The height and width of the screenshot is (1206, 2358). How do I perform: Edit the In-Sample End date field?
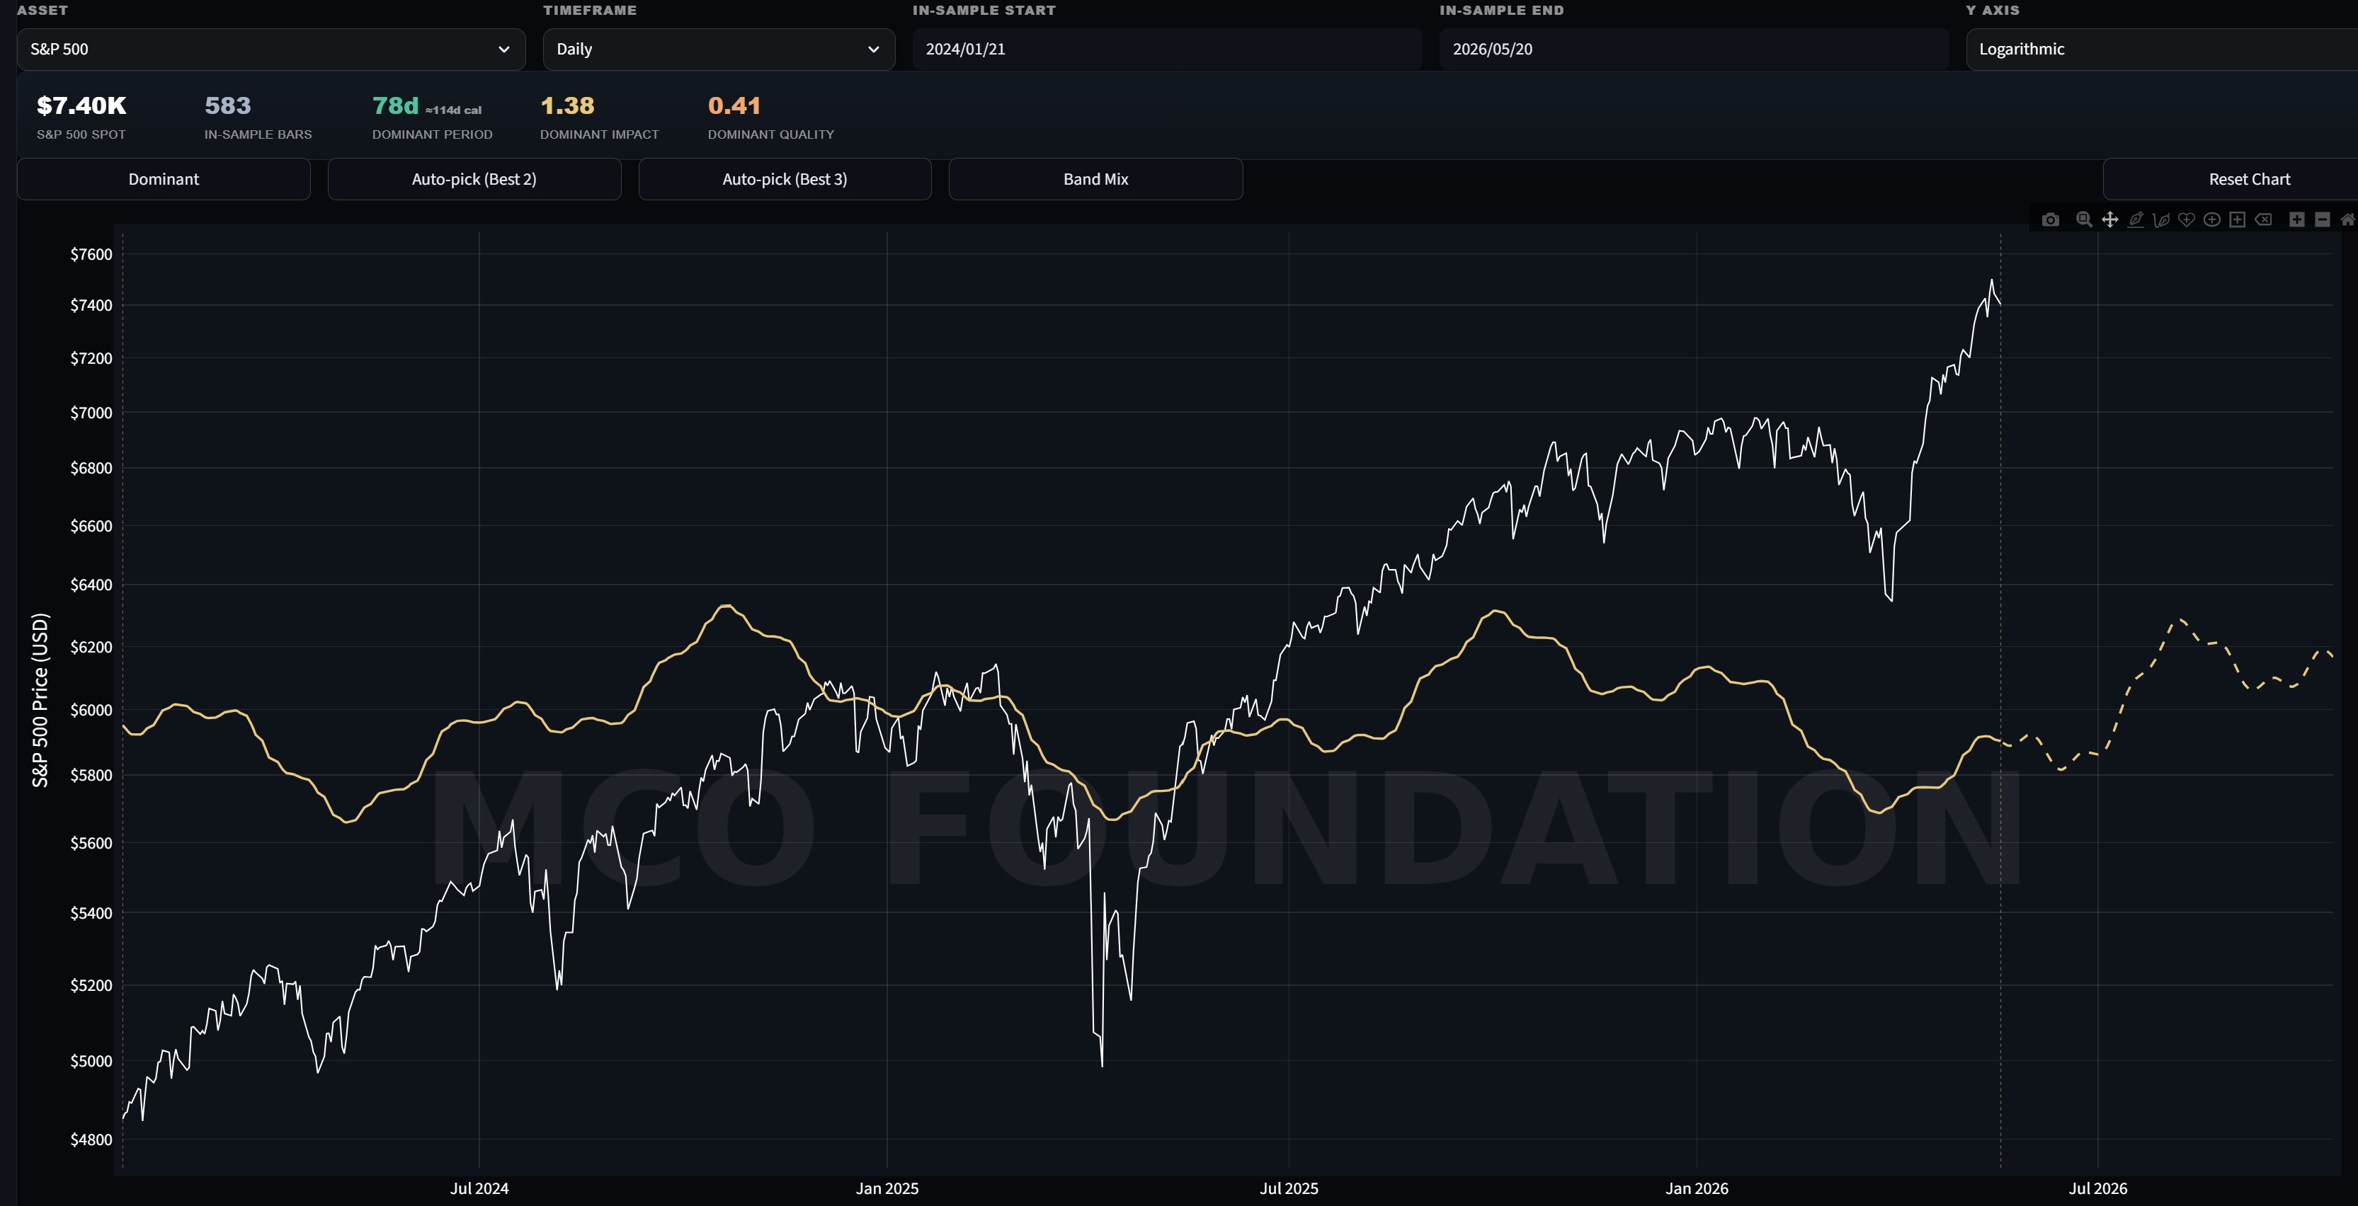(x=1693, y=50)
